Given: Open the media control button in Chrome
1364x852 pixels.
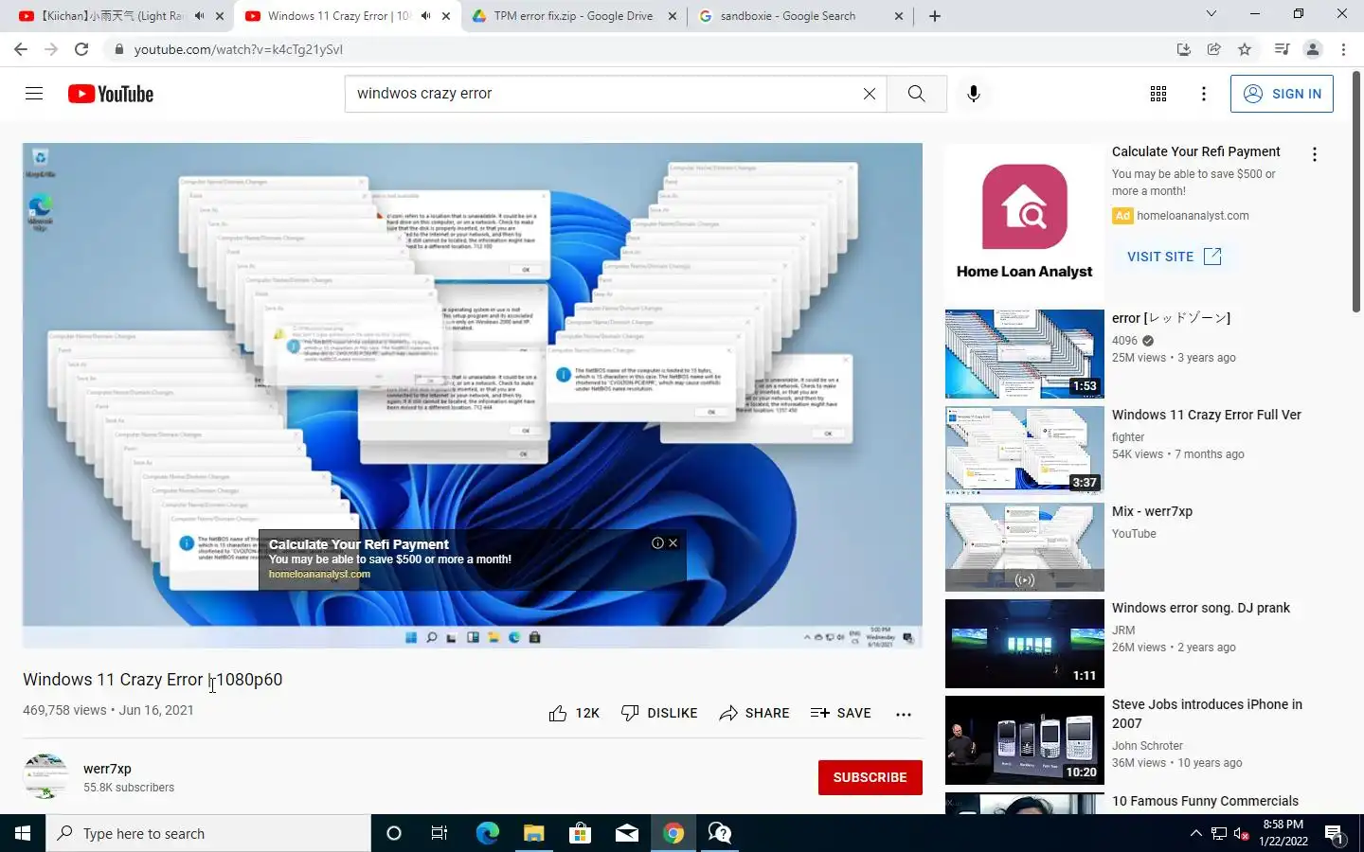Looking at the screenshot, I should click(x=1282, y=49).
